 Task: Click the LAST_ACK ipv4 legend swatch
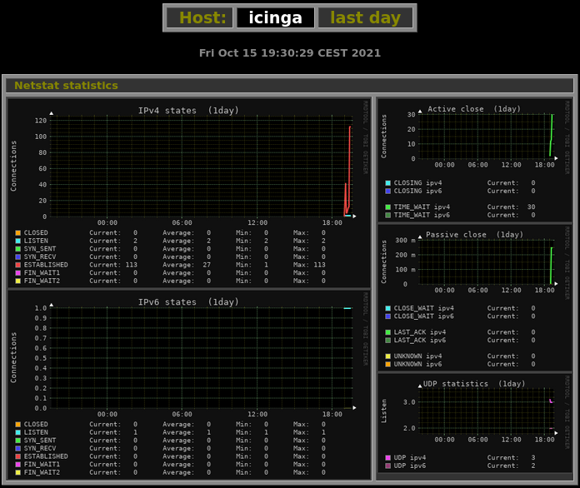click(387, 331)
